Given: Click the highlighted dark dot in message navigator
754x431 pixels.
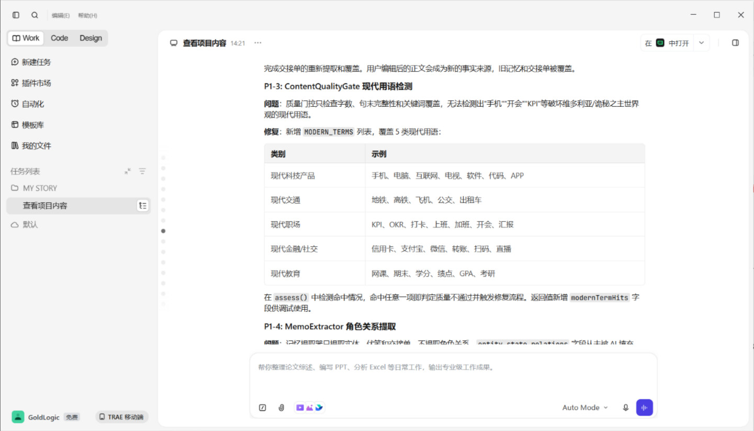Looking at the screenshot, I should pyautogui.click(x=163, y=231).
